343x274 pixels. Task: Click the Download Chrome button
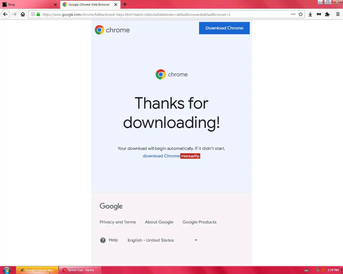click(x=224, y=28)
